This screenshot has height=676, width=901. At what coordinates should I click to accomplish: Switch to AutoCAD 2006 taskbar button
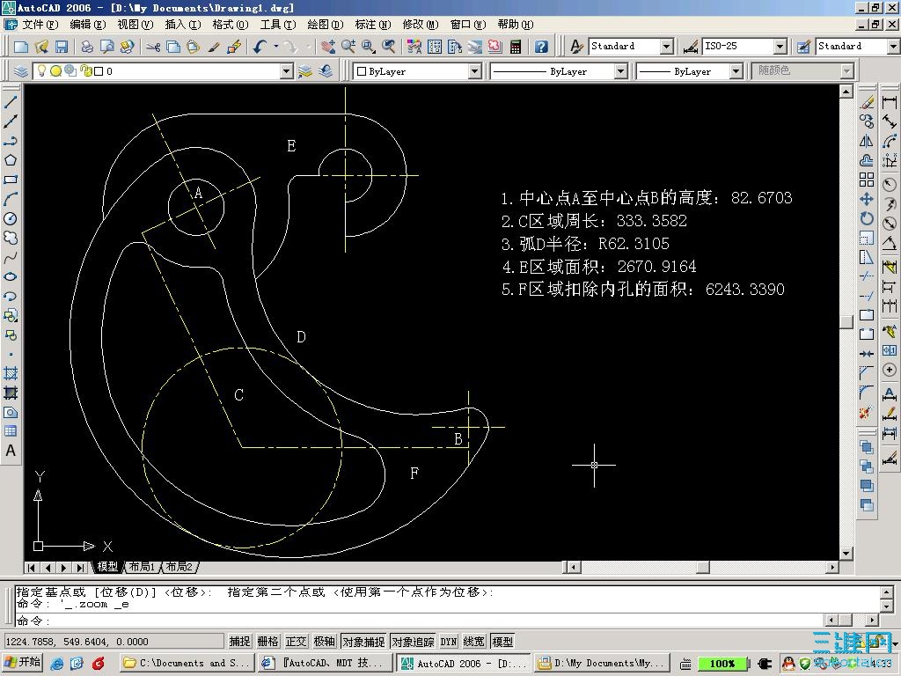[x=463, y=664]
